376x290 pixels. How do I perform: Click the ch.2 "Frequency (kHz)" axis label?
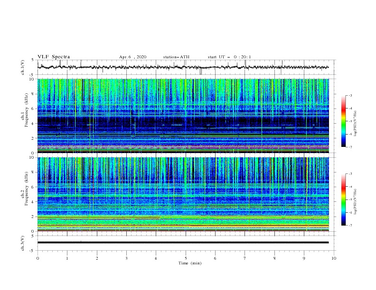tap(27, 189)
